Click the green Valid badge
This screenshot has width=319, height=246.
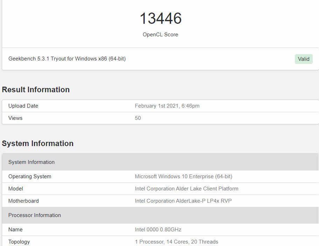[304, 59]
